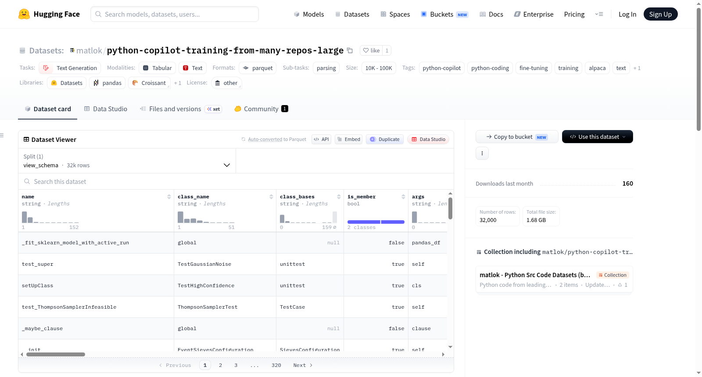The image size is (702, 377).
Task: Open the three-dot more options button
Action: click(482, 153)
